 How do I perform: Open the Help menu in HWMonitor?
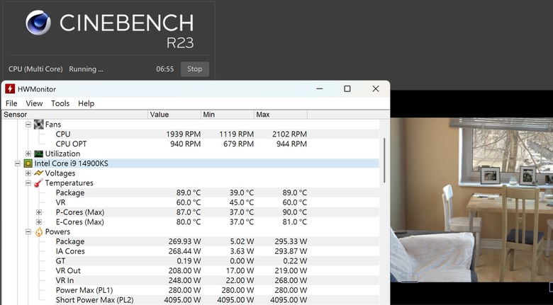tap(86, 103)
